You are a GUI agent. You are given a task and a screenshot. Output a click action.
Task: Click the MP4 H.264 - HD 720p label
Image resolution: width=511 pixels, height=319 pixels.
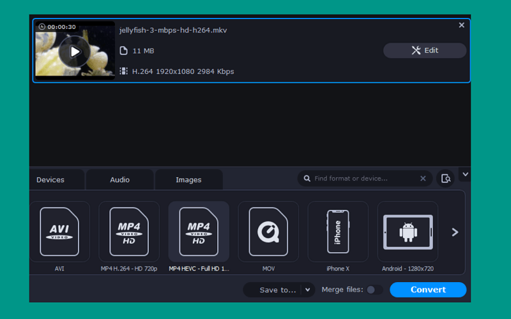(129, 269)
